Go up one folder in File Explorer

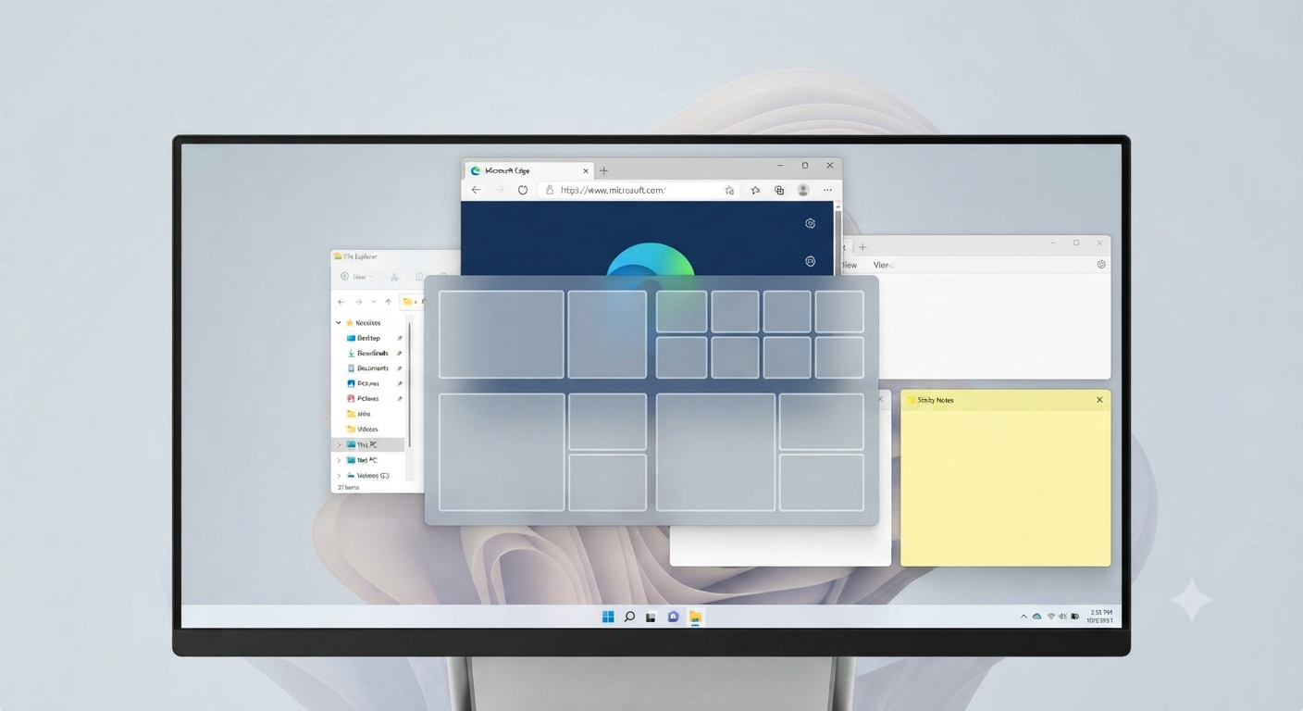[x=388, y=302]
